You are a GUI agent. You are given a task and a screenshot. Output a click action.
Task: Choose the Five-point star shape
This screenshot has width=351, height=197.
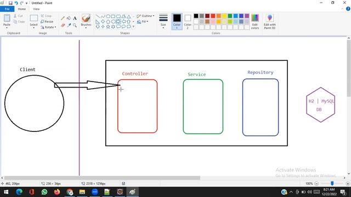tap(108, 27)
